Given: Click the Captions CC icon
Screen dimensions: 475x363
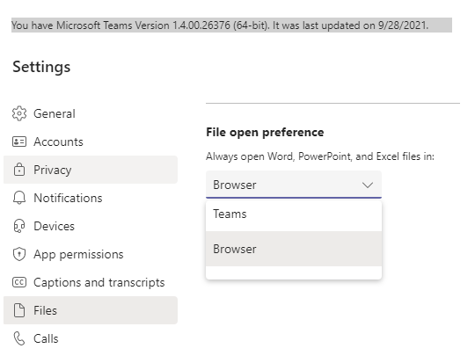Looking at the screenshot, I should pyautogui.click(x=19, y=282).
